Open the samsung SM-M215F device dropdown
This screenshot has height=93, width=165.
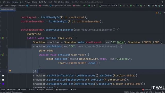(x=108, y=6)
